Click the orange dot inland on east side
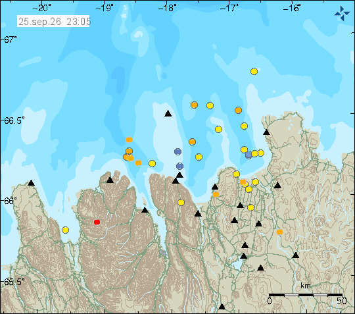This screenshot has height=314, width=355. (x=279, y=232)
